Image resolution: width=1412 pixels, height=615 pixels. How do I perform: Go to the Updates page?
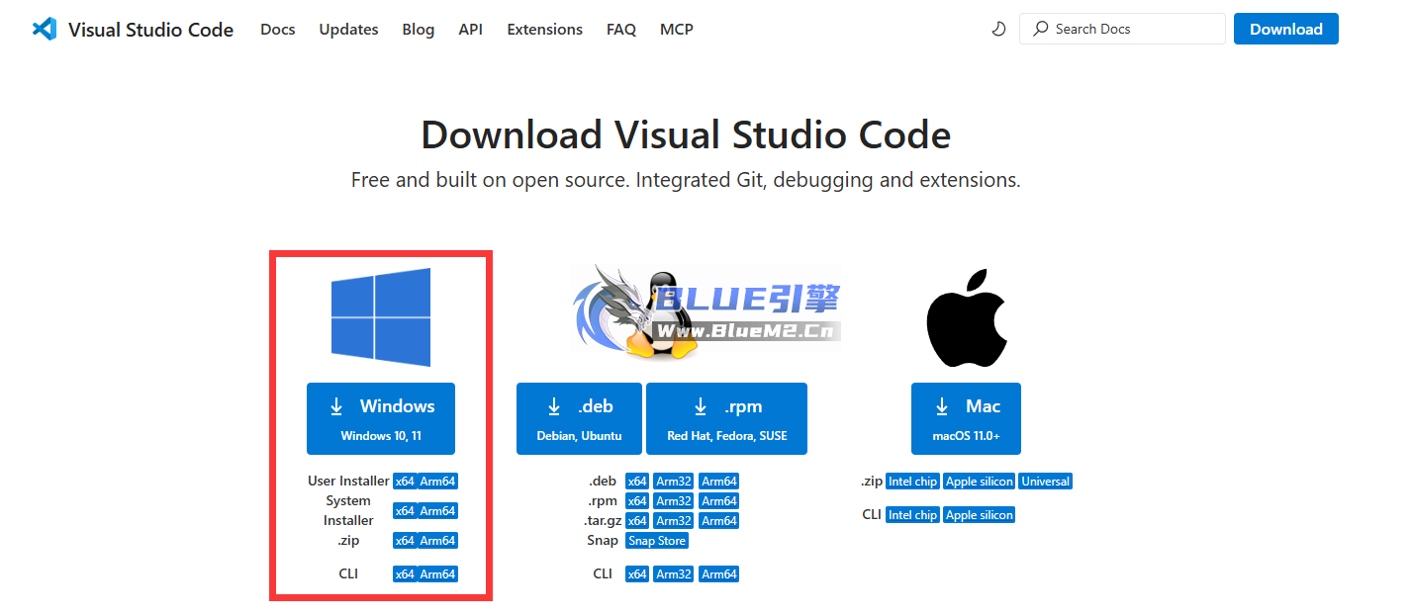(x=348, y=30)
